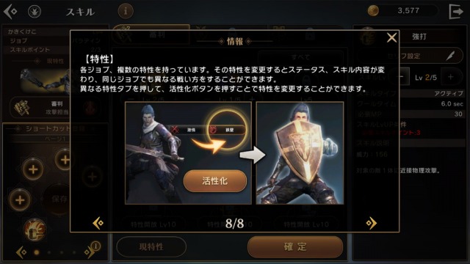Edit セリフ設定 with pencil icon

(451, 56)
